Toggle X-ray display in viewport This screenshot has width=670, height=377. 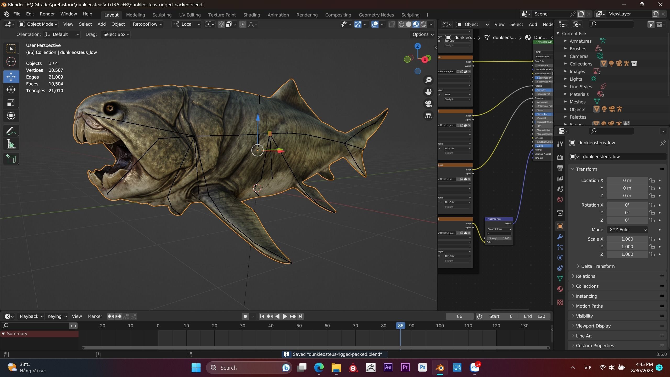(x=392, y=24)
